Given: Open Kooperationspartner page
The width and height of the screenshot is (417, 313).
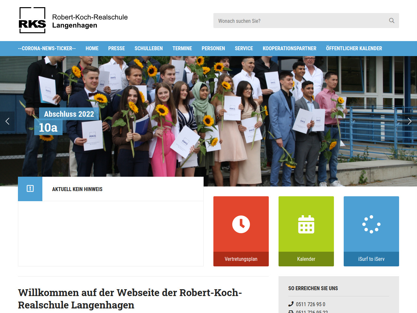Looking at the screenshot, I should (x=289, y=48).
